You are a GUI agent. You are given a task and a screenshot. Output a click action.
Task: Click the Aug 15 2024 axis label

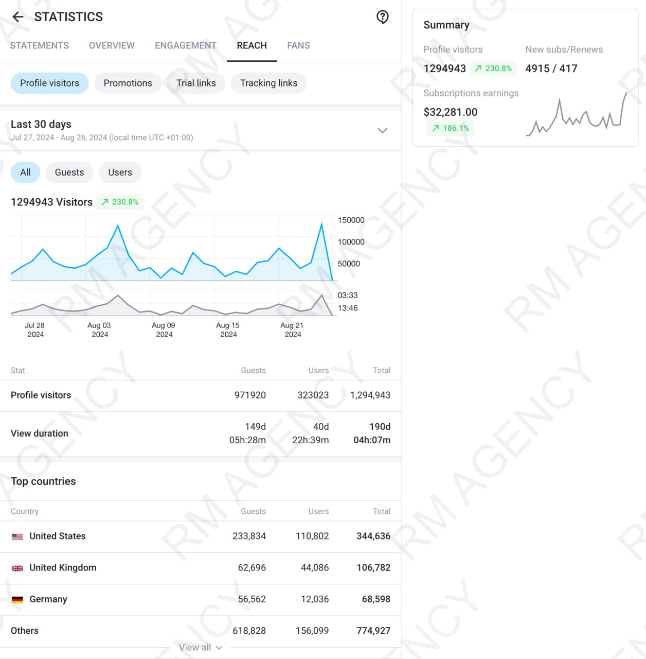pyautogui.click(x=228, y=329)
